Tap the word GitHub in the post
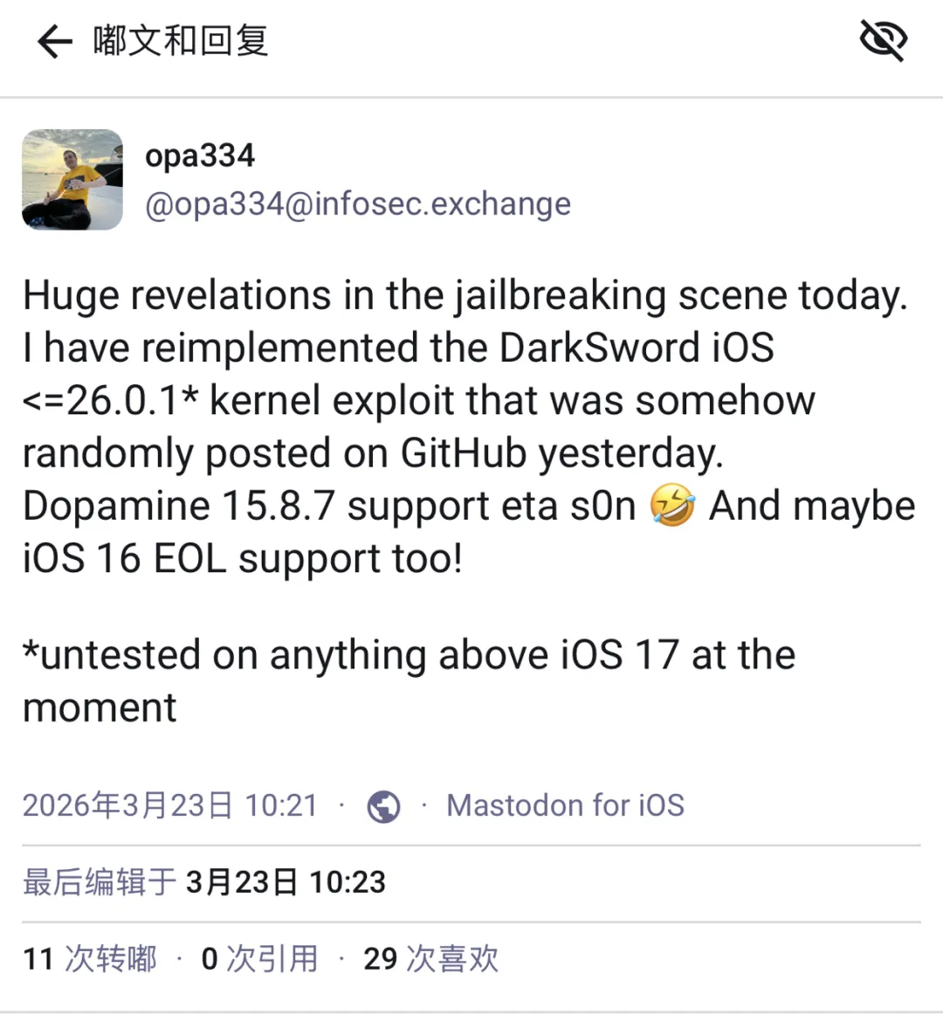This screenshot has height=1015, width=943. tap(464, 452)
